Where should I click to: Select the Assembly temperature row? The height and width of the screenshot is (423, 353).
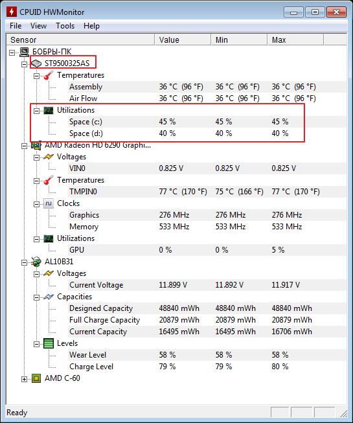click(x=207, y=87)
